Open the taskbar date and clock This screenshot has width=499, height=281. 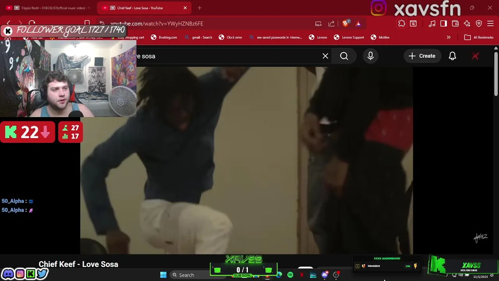pyautogui.click(x=480, y=276)
